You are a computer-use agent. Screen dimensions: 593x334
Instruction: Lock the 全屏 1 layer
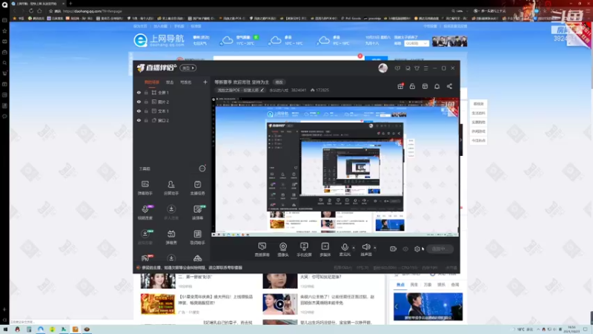tap(146, 92)
